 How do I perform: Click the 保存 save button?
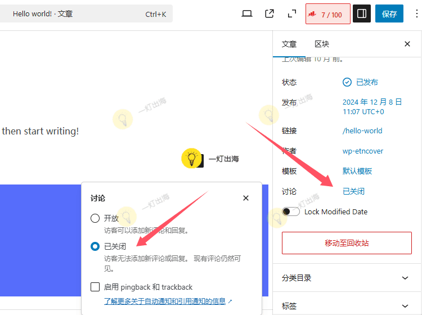click(x=389, y=14)
